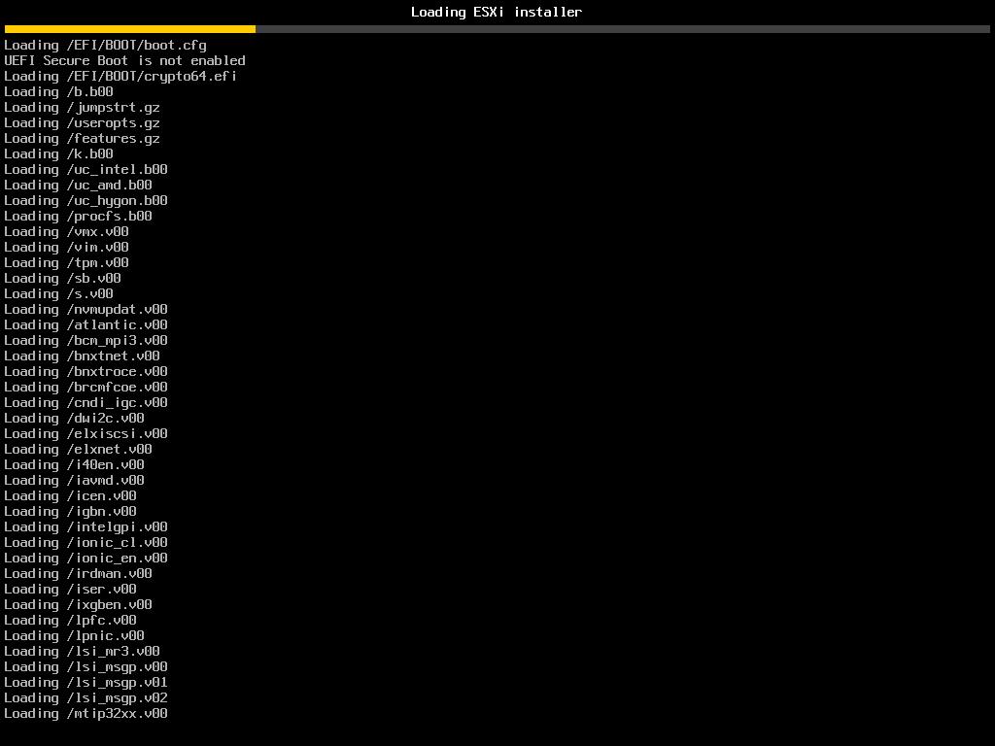Click the "Loading /igbn.v00" line
This screenshot has width=995, height=746.
point(70,511)
